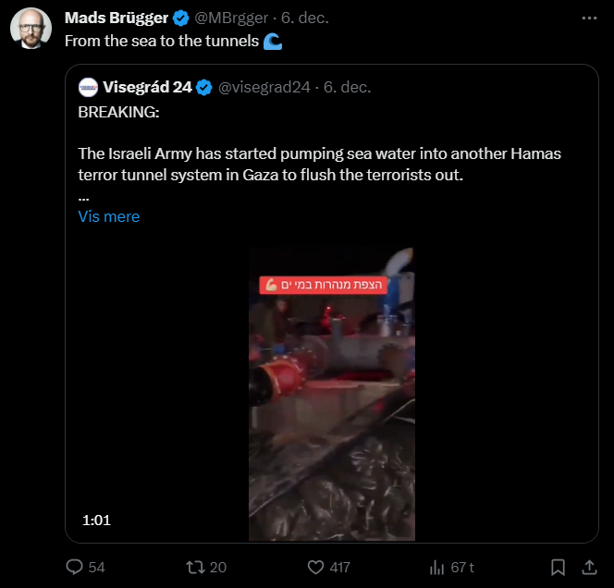
Task: Click Visegrád 24's verified badge
Action: tap(204, 88)
